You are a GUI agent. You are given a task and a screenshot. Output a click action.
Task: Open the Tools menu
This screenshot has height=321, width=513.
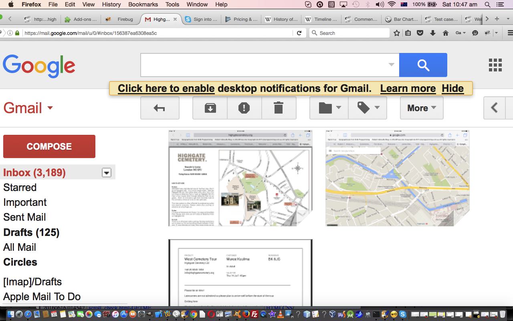172,4
